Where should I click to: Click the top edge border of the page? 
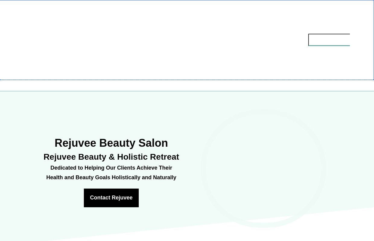[187, 1]
